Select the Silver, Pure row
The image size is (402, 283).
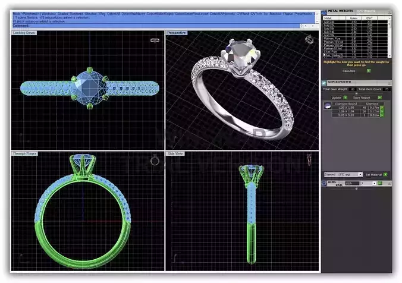[356, 52]
